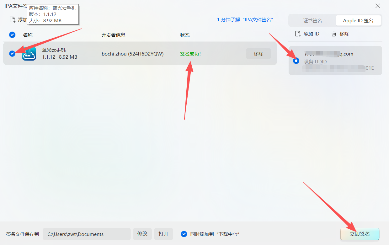Select the Apple ID account radio button
The width and height of the screenshot is (389, 245).
(296, 61)
